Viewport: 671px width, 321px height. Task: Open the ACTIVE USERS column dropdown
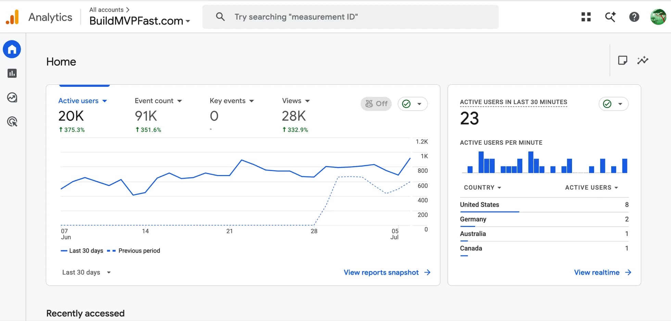click(592, 187)
